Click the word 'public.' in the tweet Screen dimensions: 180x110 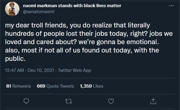pos(15,59)
